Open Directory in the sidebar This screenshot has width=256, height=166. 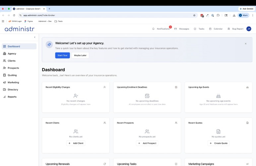(x=19, y=90)
